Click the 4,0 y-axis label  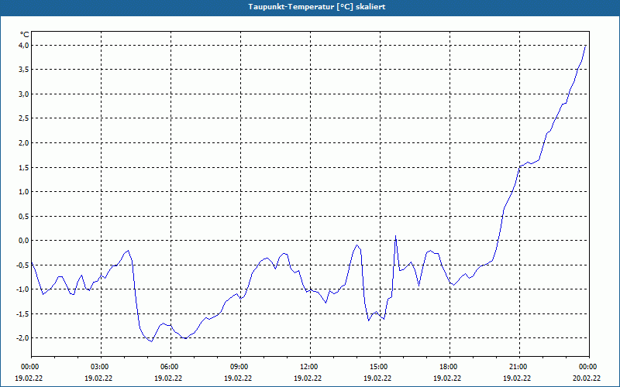click(24, 46)
